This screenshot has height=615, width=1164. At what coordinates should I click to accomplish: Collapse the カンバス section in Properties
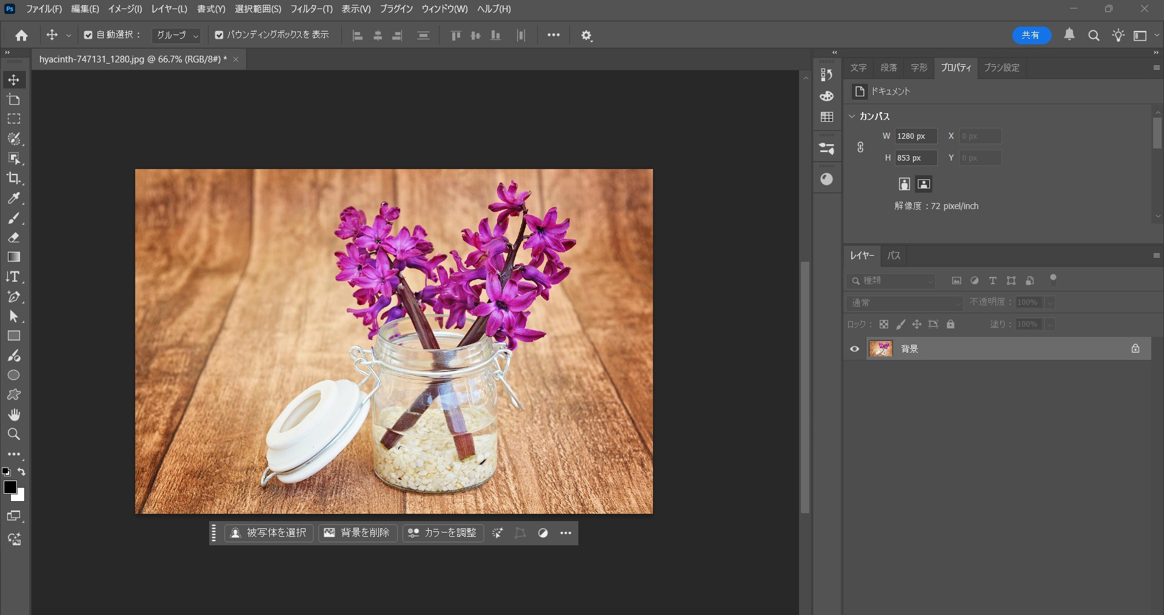[x=853, y=116]
